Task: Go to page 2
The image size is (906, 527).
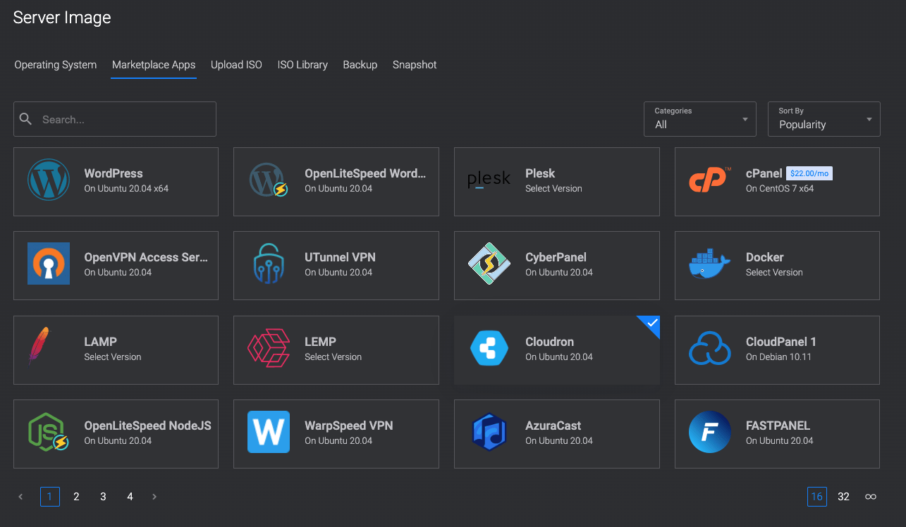Action: (x=76, y=497)
